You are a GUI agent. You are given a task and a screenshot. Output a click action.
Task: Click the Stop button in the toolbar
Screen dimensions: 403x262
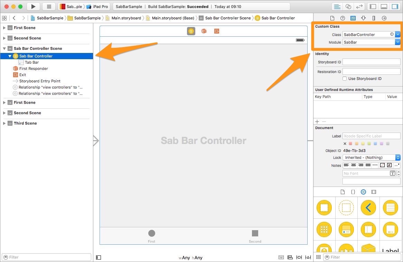[x=49, y=7]
